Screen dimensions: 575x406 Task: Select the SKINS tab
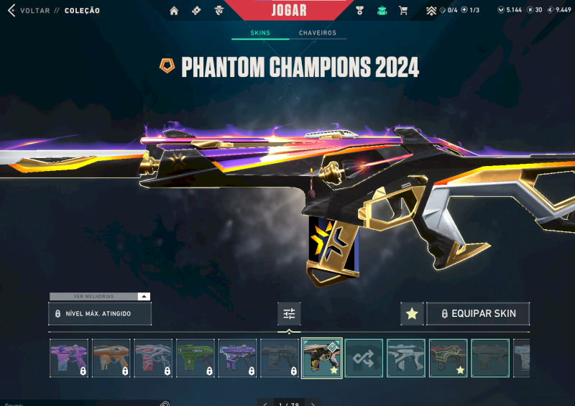click(x=260, y=32)
